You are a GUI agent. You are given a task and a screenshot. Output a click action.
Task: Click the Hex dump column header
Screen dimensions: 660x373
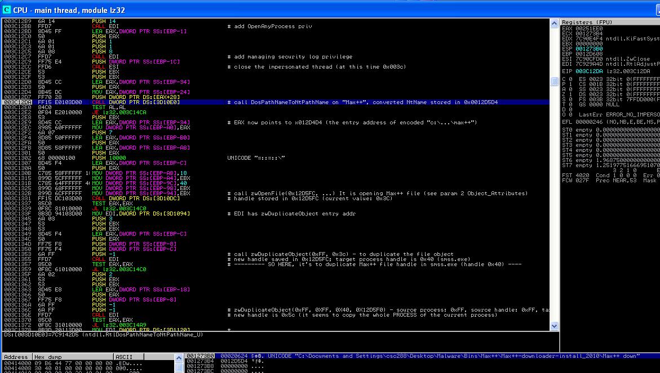(73, 357)
